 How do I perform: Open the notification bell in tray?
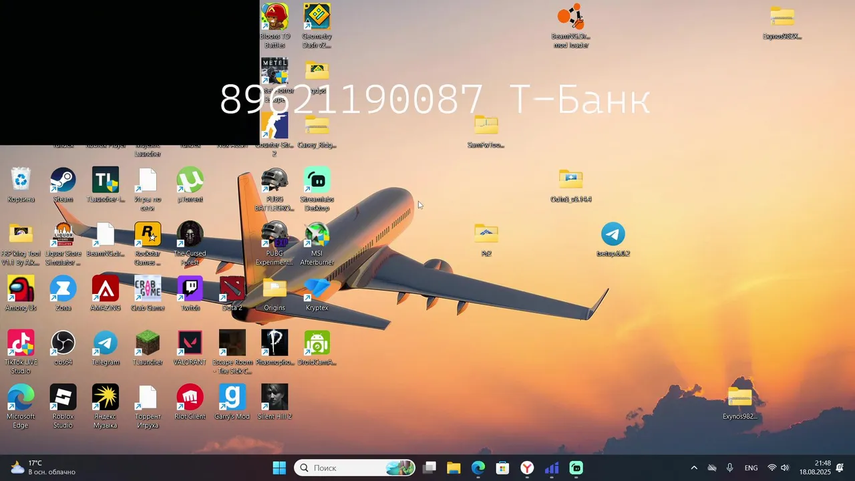[x=840, y=468]
